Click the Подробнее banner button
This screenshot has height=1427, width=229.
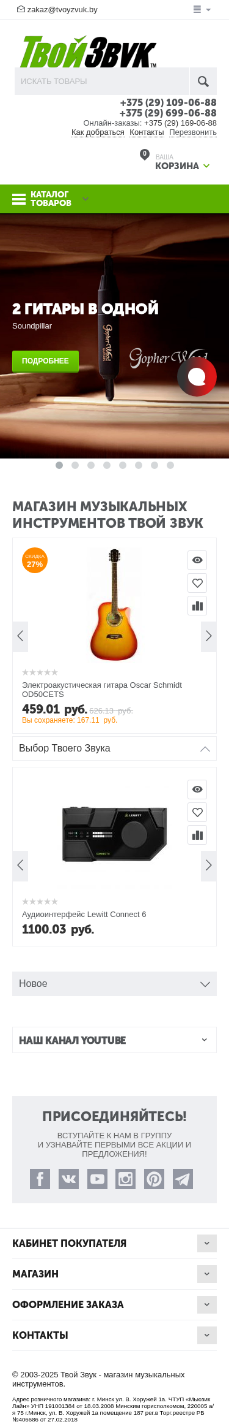pos(46,361)
